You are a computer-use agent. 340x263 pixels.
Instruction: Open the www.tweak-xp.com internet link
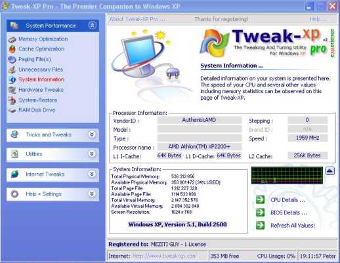click(x=165, y=256)
